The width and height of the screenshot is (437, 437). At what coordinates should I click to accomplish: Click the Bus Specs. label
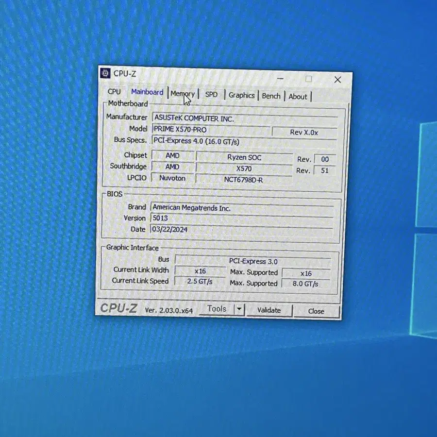[131, 140]
